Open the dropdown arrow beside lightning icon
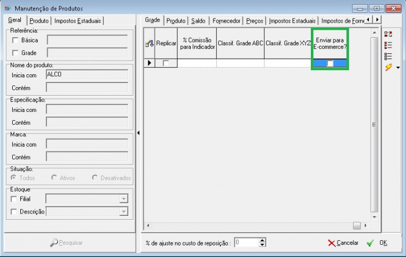Image resolution: width=406 pixels, height=257 pixels. pyautogui.click(x=397, y=68)
